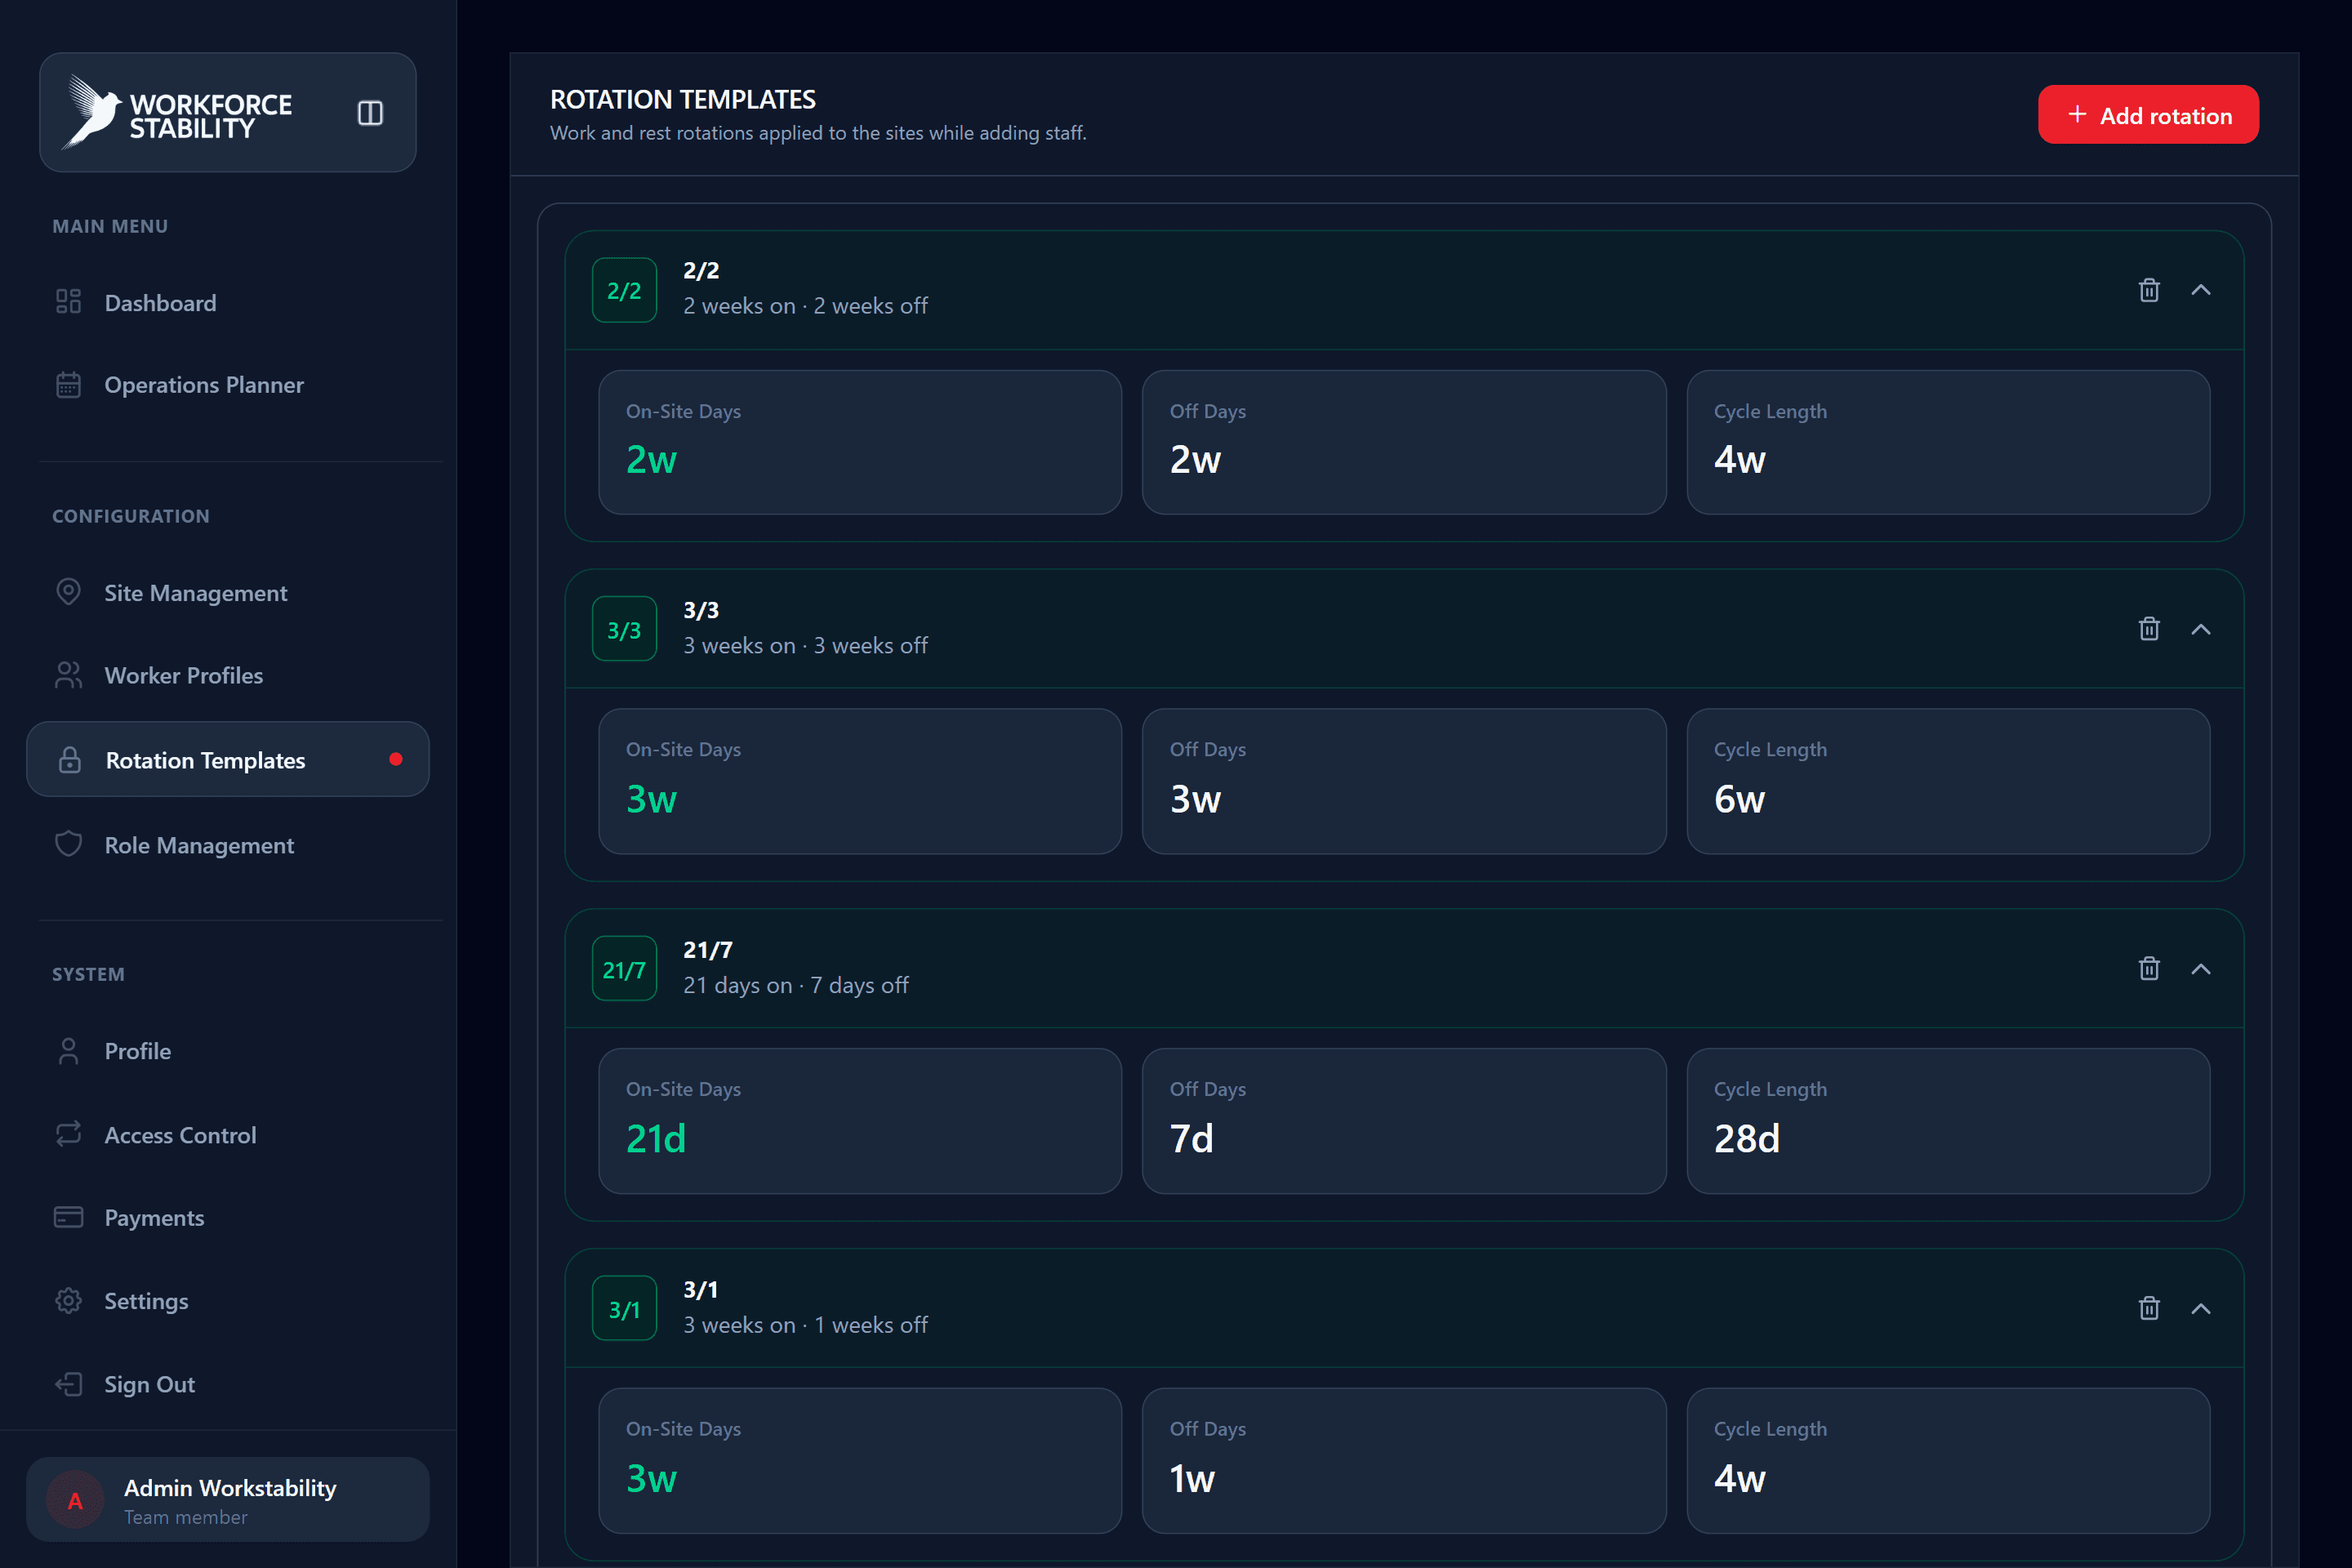Open Admin Workstability account card
Screen dimensions: 2352x1568
click(x=228, y=1499)
